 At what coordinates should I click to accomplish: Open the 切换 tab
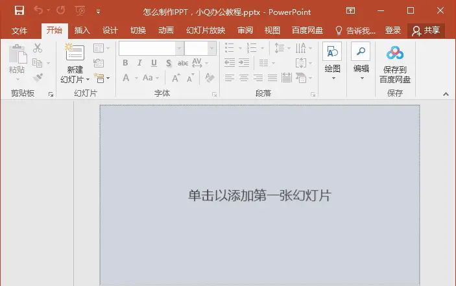point(138,30)
